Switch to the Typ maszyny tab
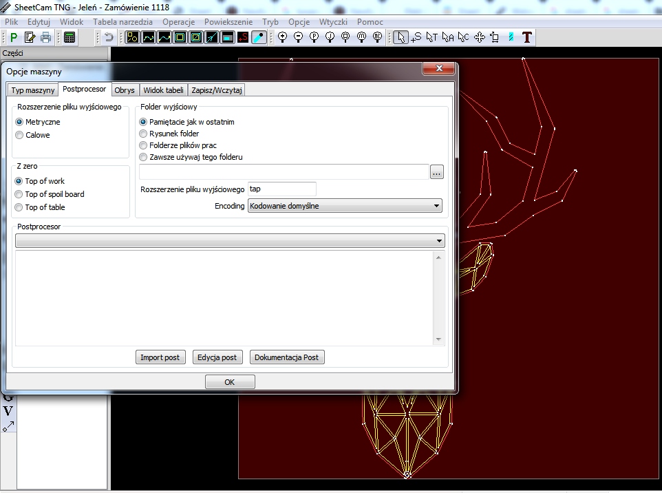Image resolution: width=662 pixels, height=493 pixels. pyautogui.click(x=33, y=90)
